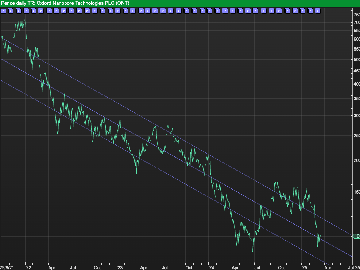Click the '24 year label on the time axis
Screen dimensions: 360x270
pyautogui.click(x=211, y=267)
